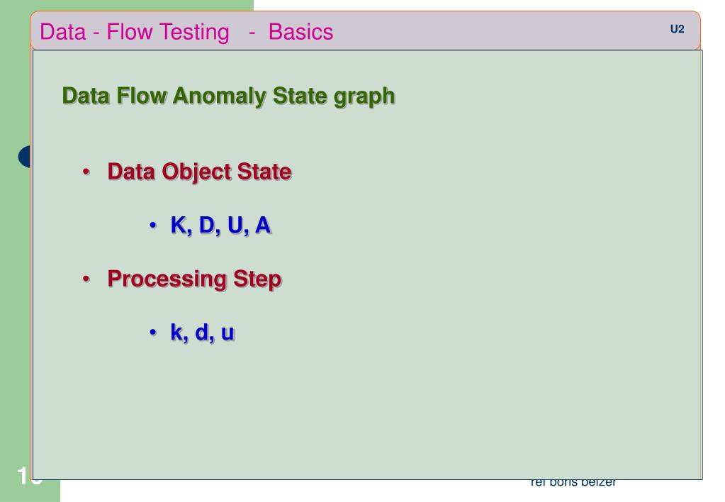Click the blue bullet dot before "k, d, u"

(x=152, y=334)
